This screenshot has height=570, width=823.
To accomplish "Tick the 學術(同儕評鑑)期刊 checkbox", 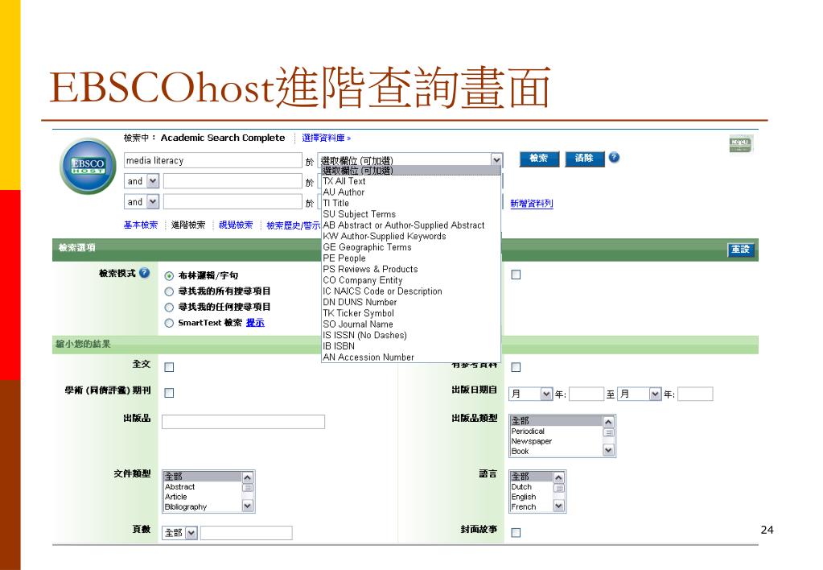I will coord(169,393).
